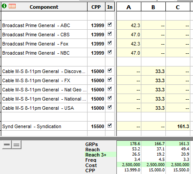Click the red grid columns icon
This screenshot has width=193, height=174.
click(x=12, y=6)
